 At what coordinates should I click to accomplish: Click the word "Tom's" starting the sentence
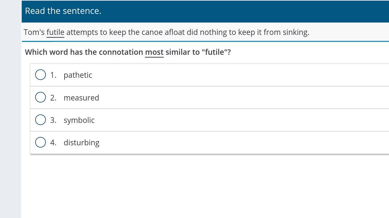pyautogui.click(x=34, y=32)
